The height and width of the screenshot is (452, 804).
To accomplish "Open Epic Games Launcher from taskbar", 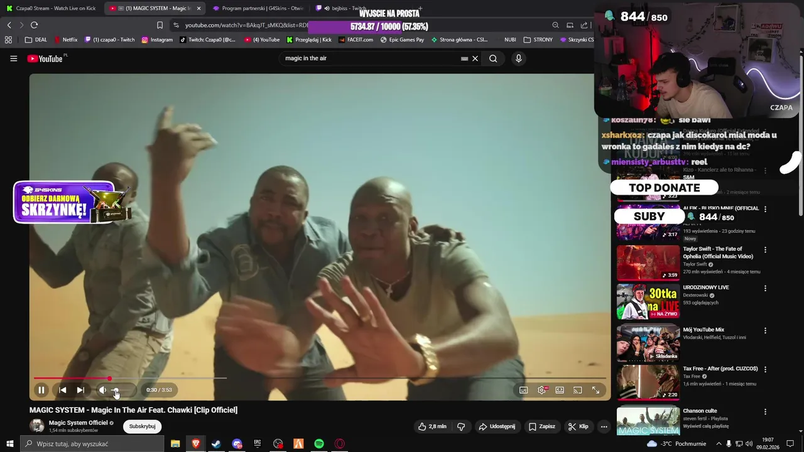I will coord(258,444).
